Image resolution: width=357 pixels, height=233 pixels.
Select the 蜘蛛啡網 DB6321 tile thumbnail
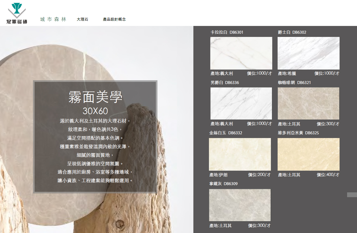(308, 103)
